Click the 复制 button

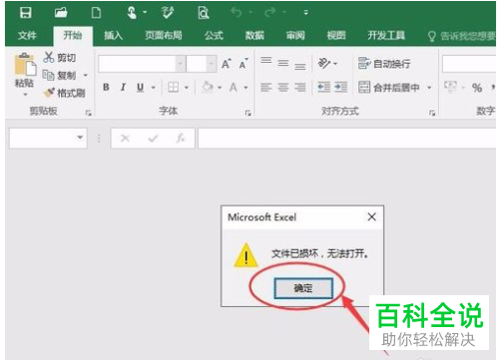click(59, 76)
